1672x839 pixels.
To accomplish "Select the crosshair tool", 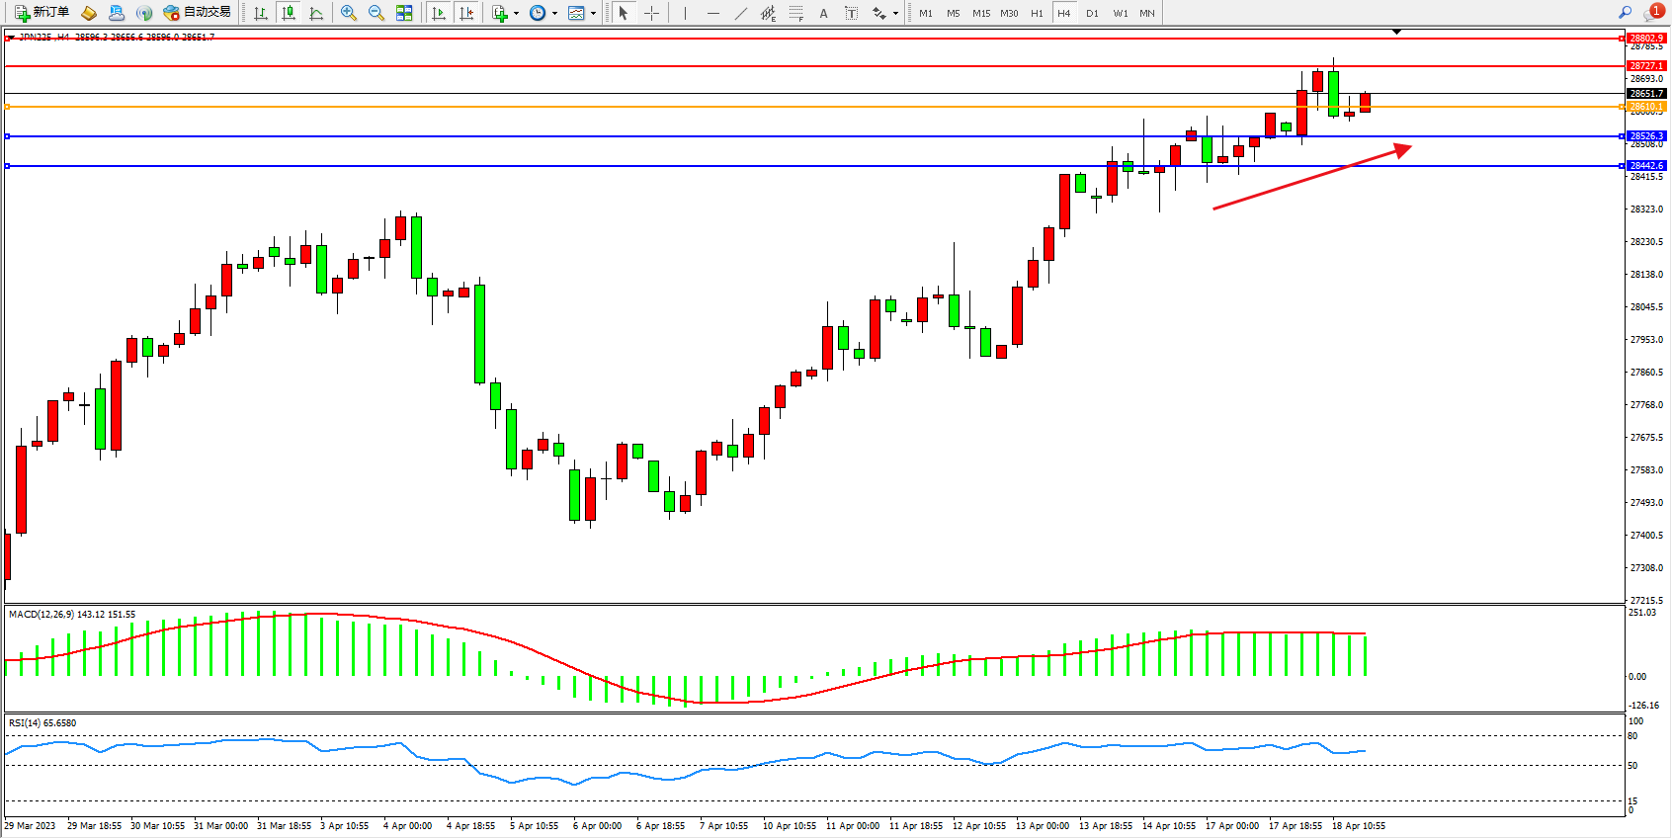I will click(652, 13).
